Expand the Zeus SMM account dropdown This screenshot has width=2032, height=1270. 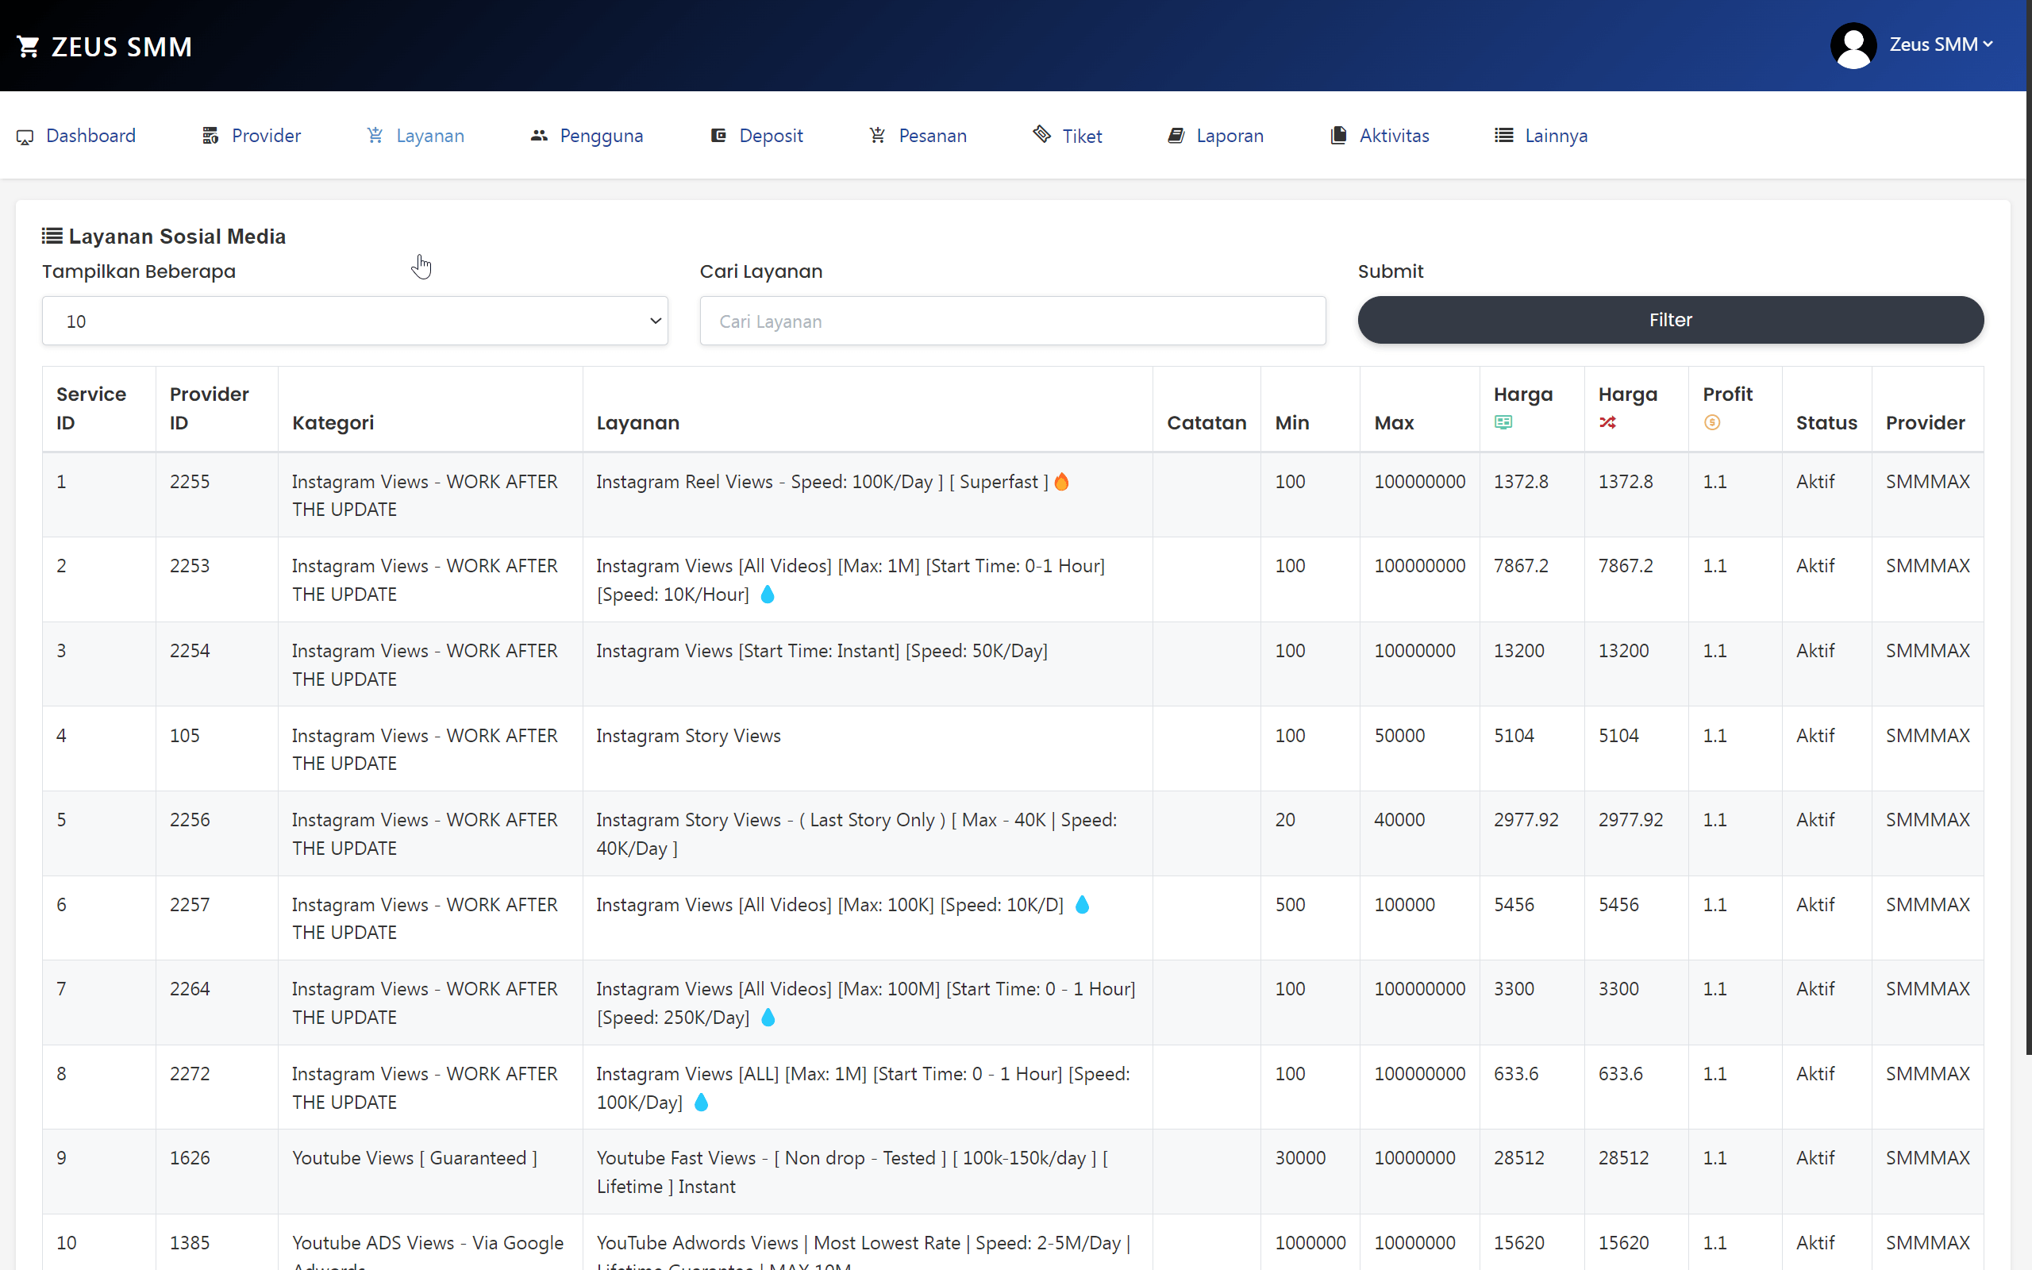click(1941, 44)
